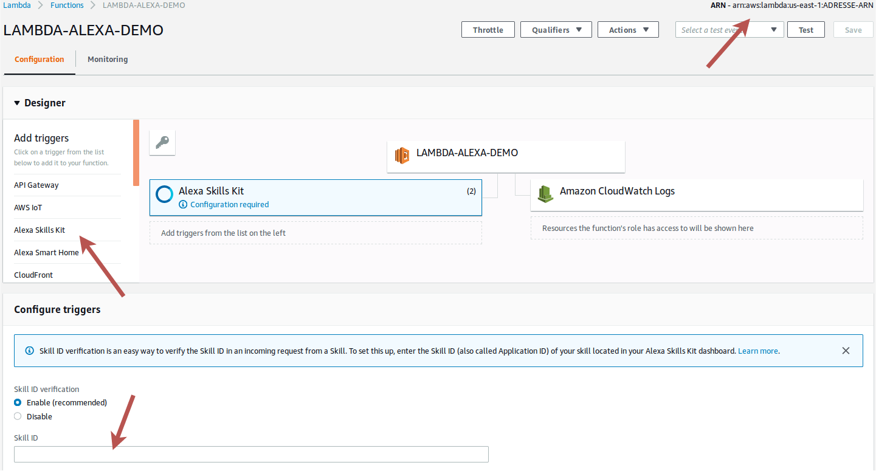The width and height of the screenshot is (876, 471).
Task: Click the Skill ID input field
Action: click(x=251, y=454)
